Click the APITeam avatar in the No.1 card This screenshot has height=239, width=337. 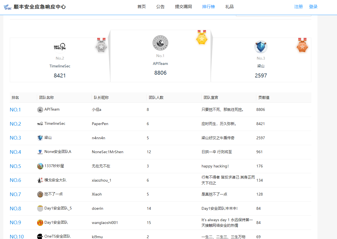click(x=160, y=43)
